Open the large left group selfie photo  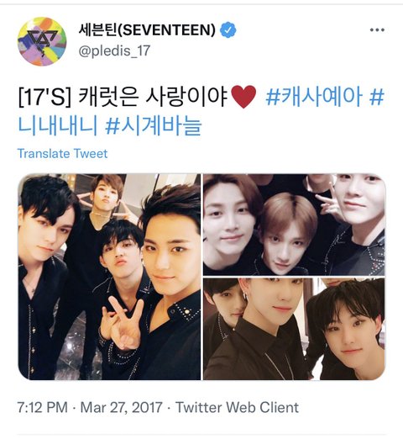coord(109,277)
